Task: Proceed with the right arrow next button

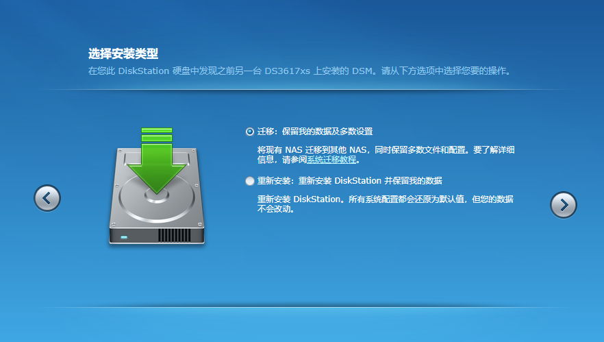Action: 563,205
